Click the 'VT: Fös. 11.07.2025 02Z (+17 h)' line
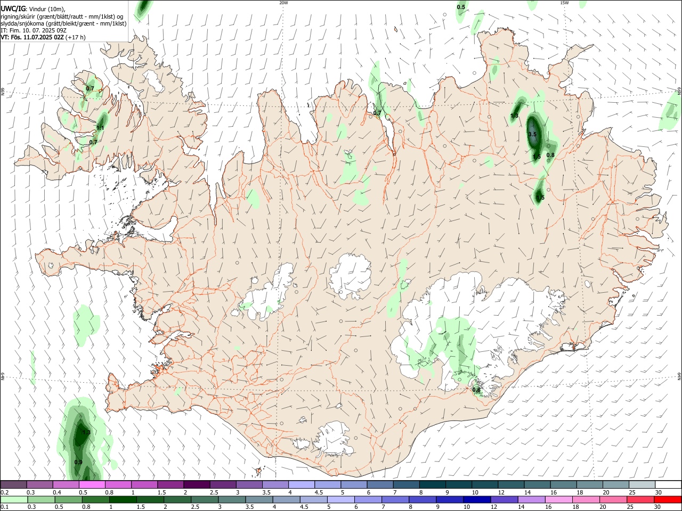 tap(43, 37)
